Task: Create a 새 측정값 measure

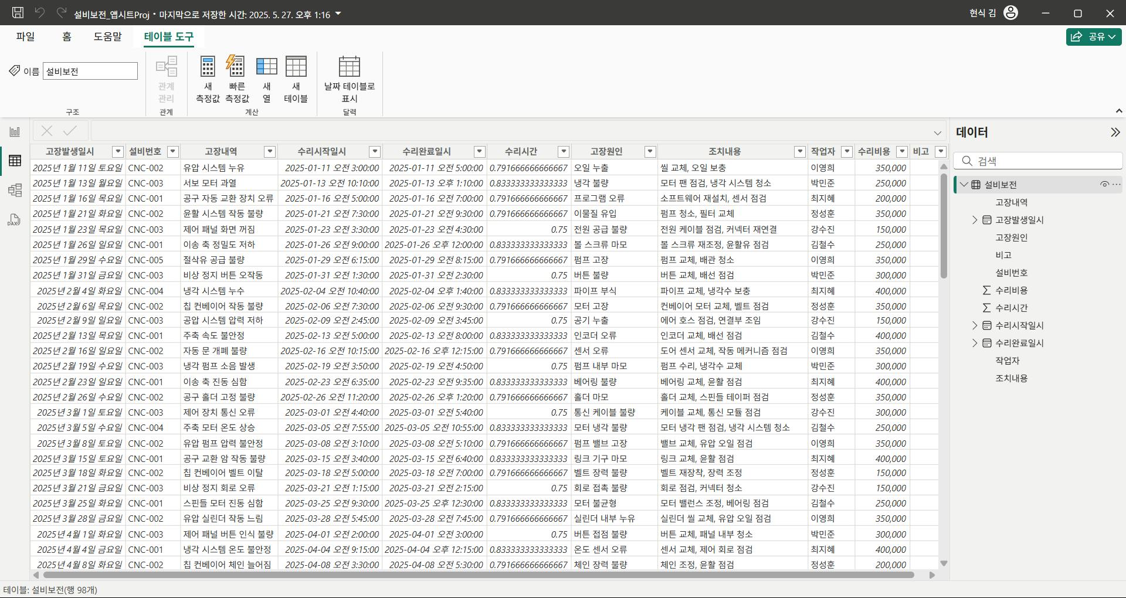Action: click(x=208, y=79)
